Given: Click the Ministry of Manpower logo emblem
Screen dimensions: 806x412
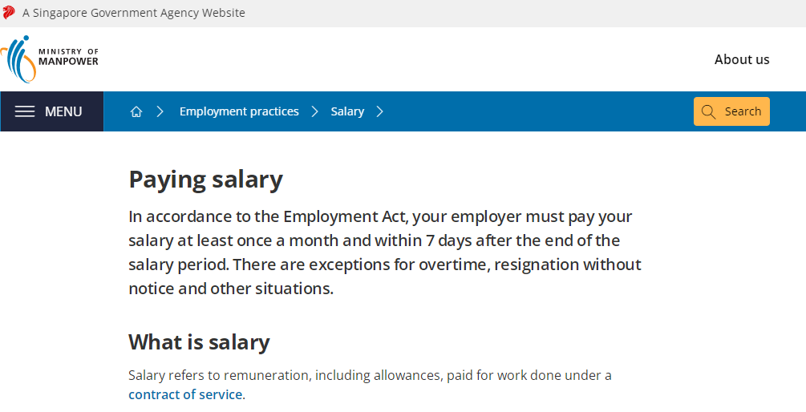Looking at the screenshot, I should click(18, 59).
